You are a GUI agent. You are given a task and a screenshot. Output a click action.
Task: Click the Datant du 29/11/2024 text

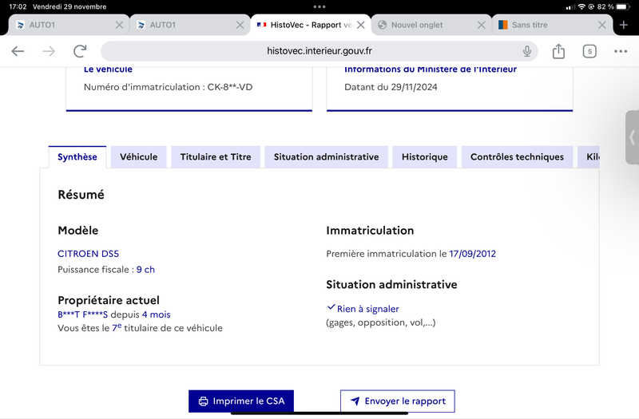click(391, 87)
